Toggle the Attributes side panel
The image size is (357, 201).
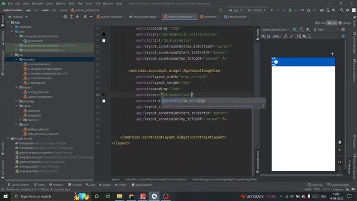tap(350, 166)
